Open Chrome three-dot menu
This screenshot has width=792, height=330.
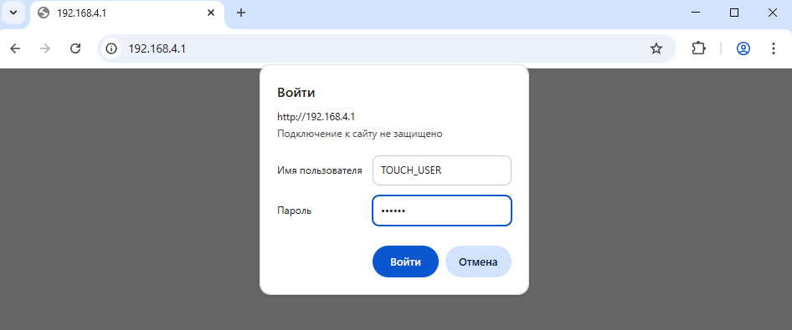tap(774, 48)
